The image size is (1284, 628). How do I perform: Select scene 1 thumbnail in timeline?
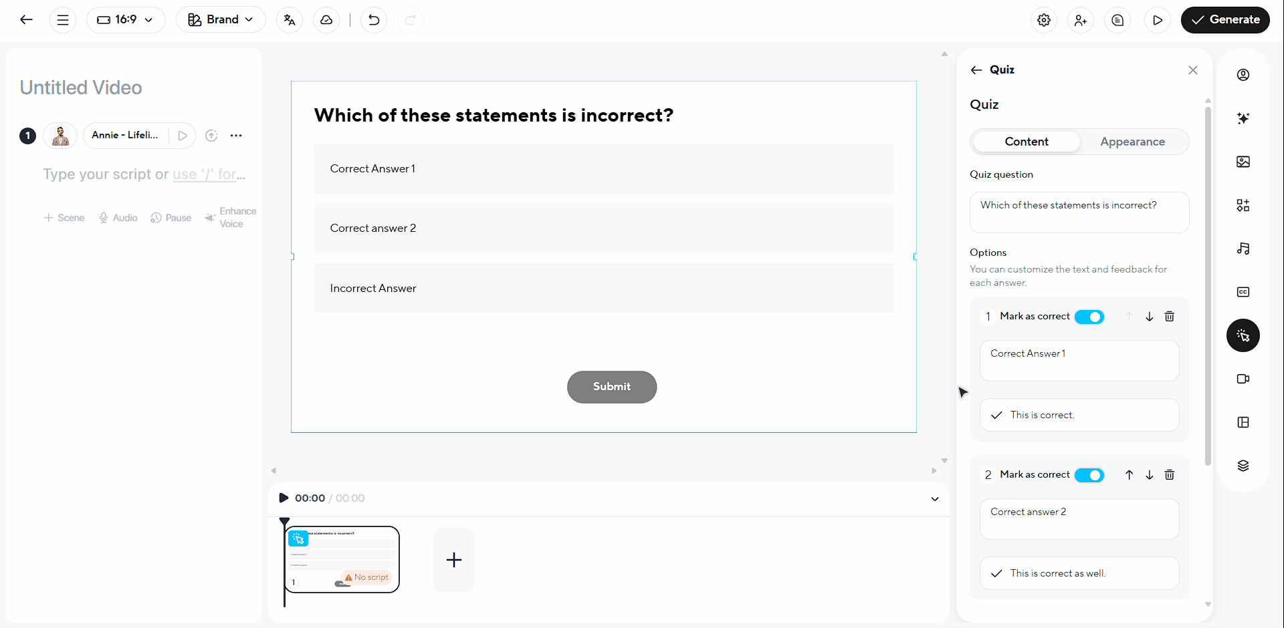tap(342, 559)
